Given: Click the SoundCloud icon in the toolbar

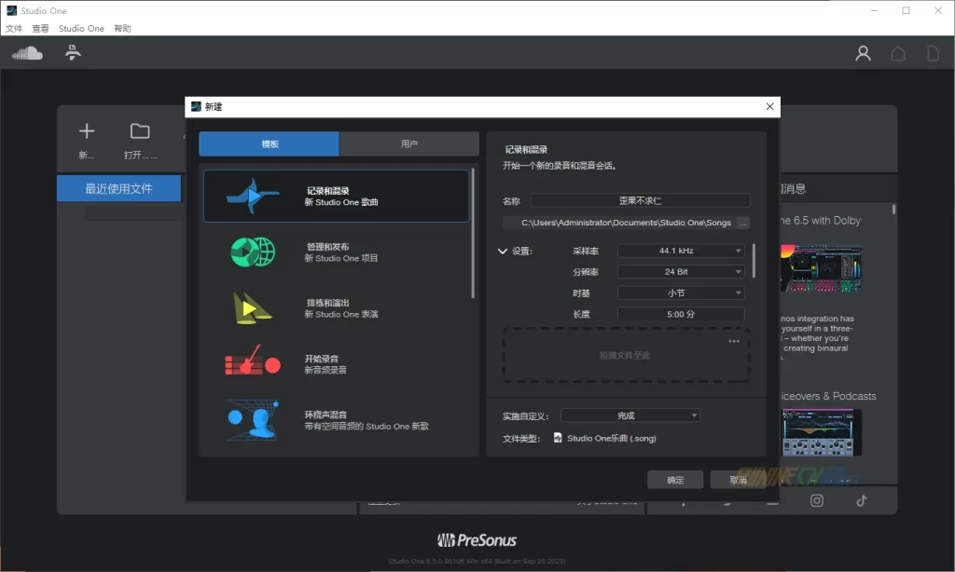Looking at the screenshot, I should coord(27,53).
